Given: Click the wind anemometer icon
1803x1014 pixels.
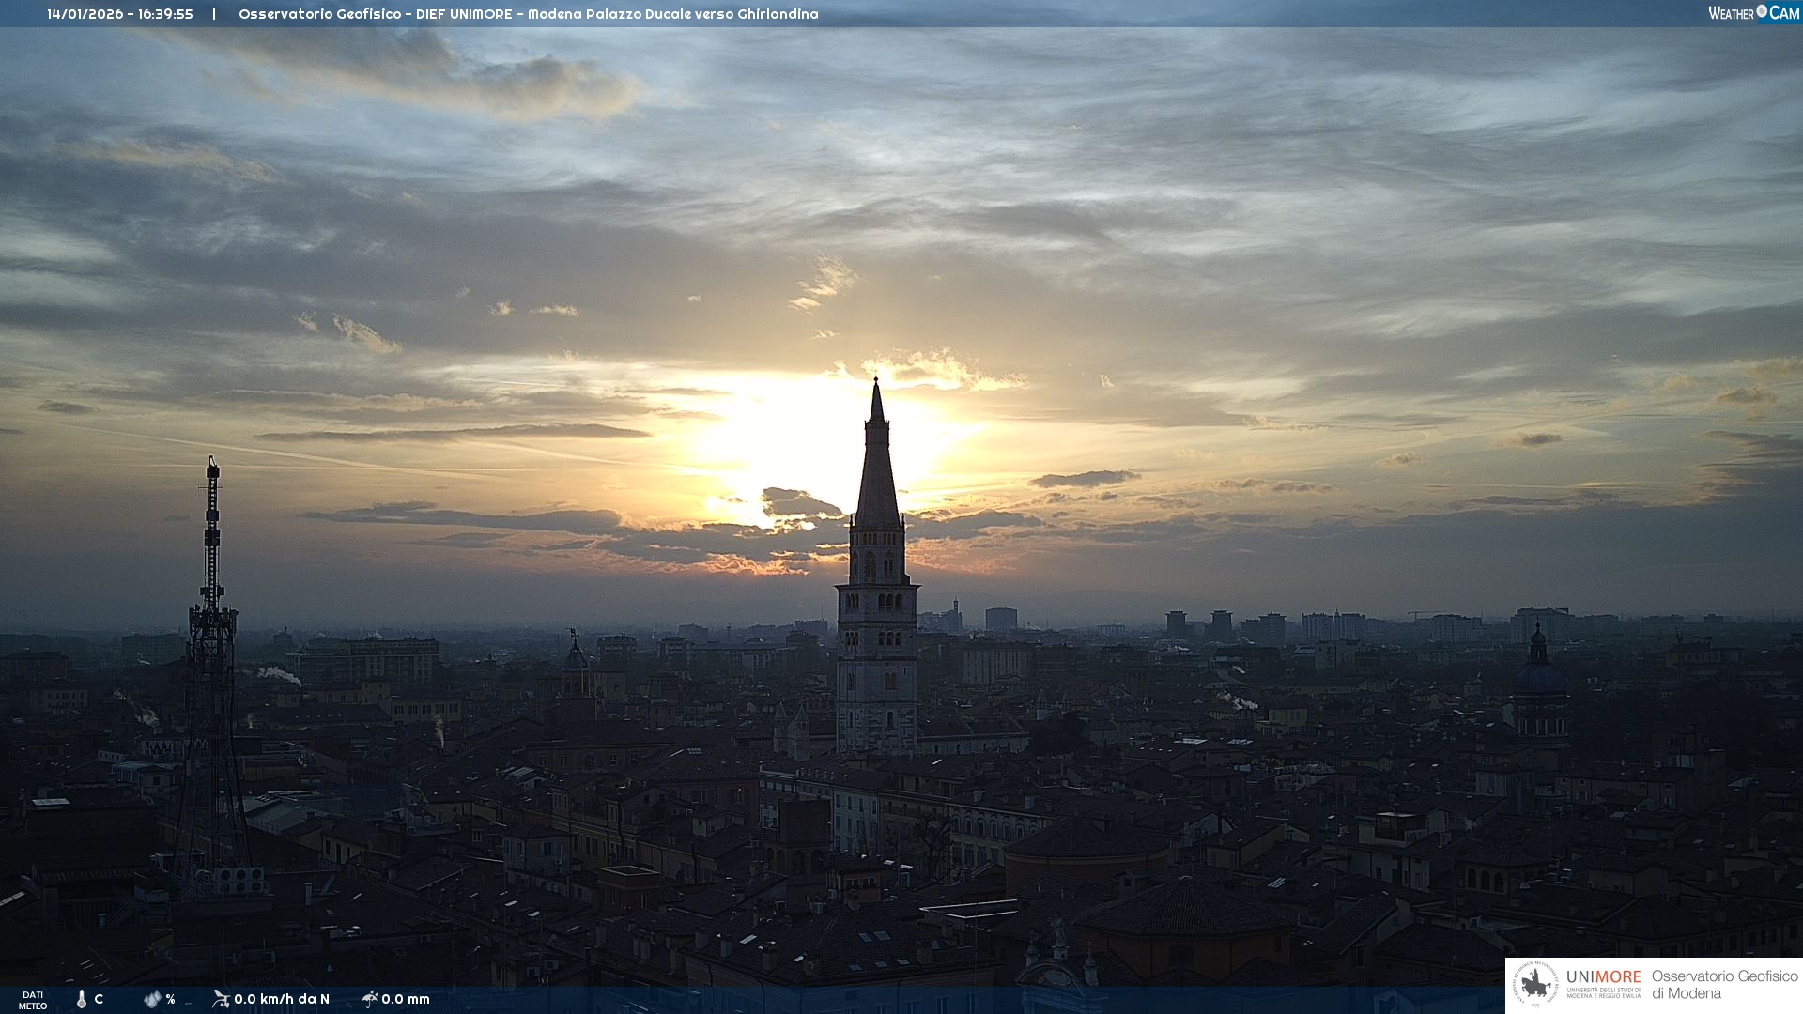Looking at the screenshot, I should pos(221,998).
